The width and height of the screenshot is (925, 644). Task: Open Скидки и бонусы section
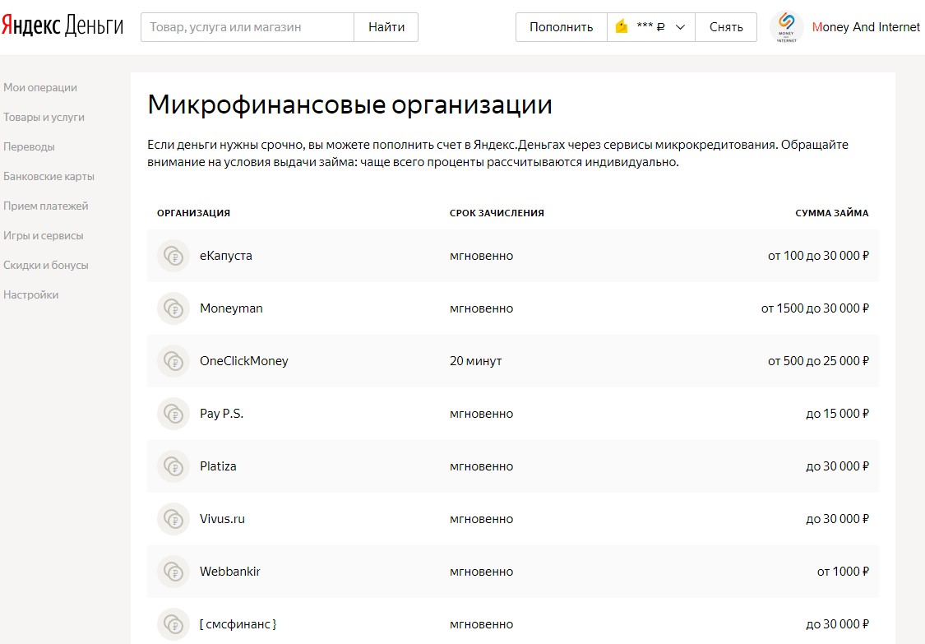coord(45,265)
